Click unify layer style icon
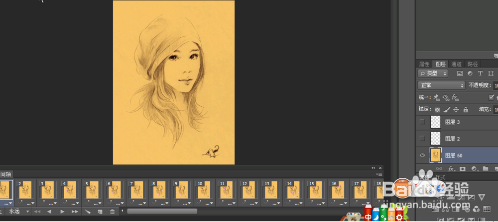The height and width of the screenshot is (222, 498). pyautogui.click(x=456, y=97)
